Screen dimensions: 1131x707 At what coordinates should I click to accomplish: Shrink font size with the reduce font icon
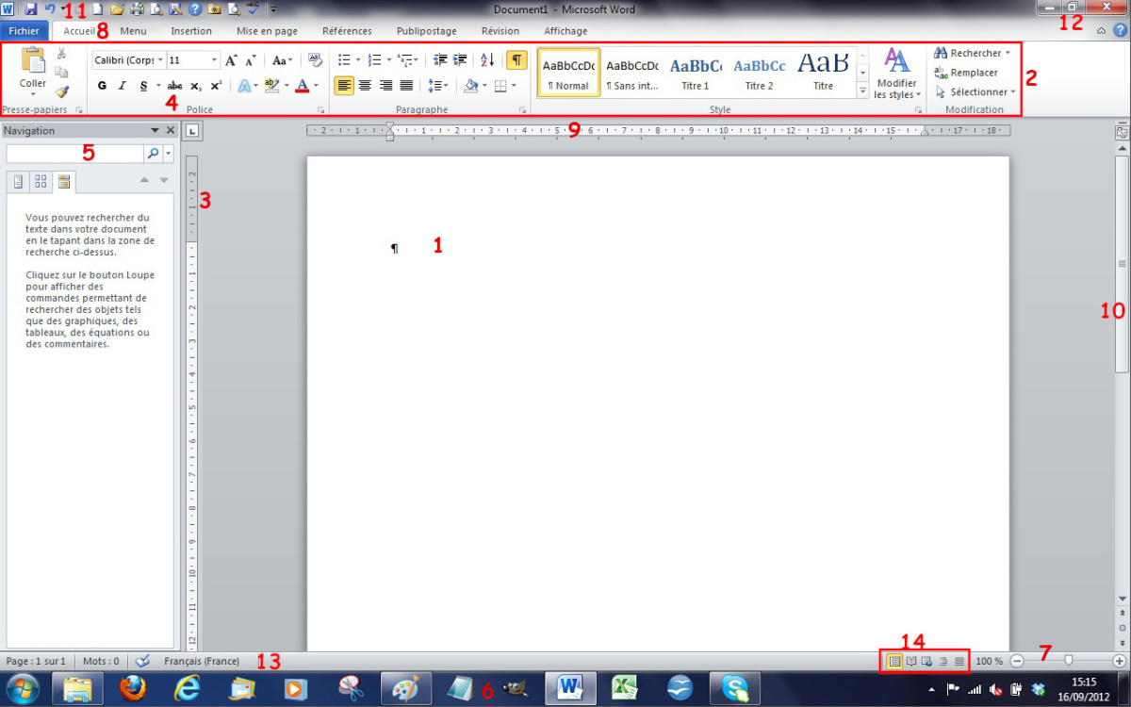point(251,60)
